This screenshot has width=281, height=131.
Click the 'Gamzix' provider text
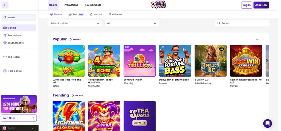pyautogui.click(x=234, y=86)
